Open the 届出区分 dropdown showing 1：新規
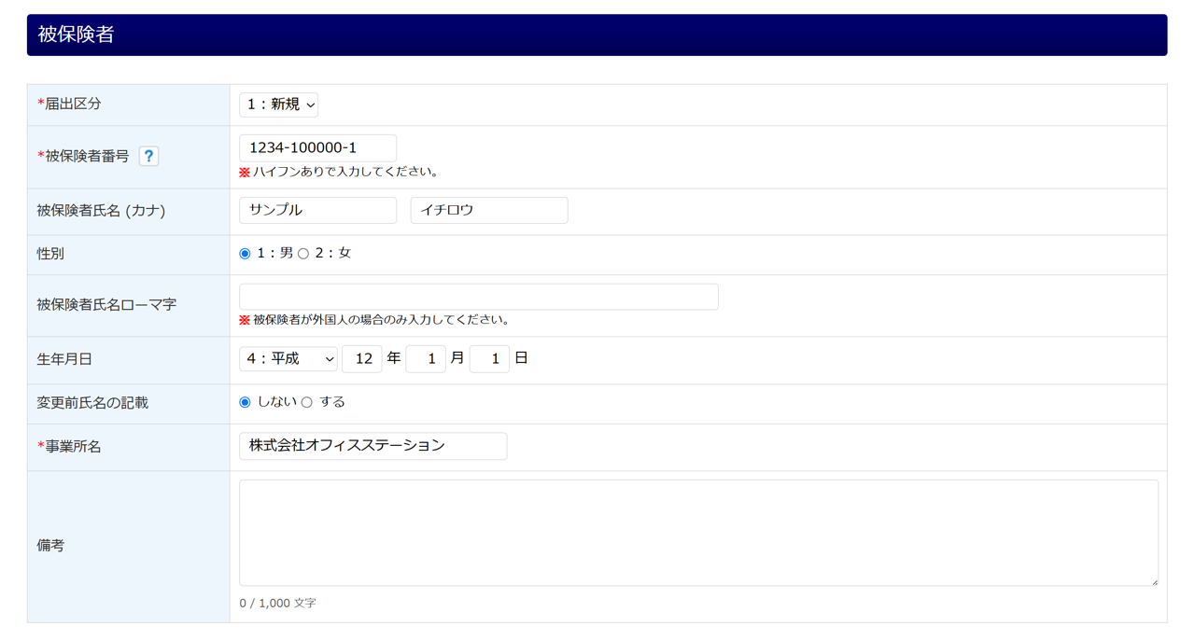 coord(278,104)
